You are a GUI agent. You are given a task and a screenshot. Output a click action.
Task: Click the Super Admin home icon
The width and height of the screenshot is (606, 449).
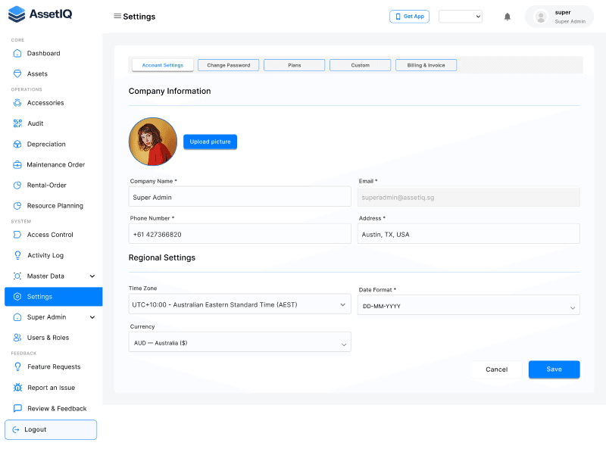[x=17, y=316]
